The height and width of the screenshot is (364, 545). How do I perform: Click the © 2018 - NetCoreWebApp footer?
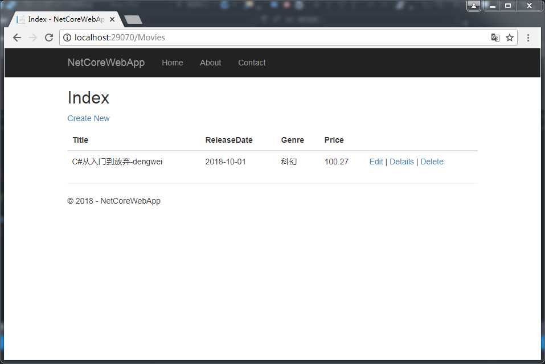(114, 201)
